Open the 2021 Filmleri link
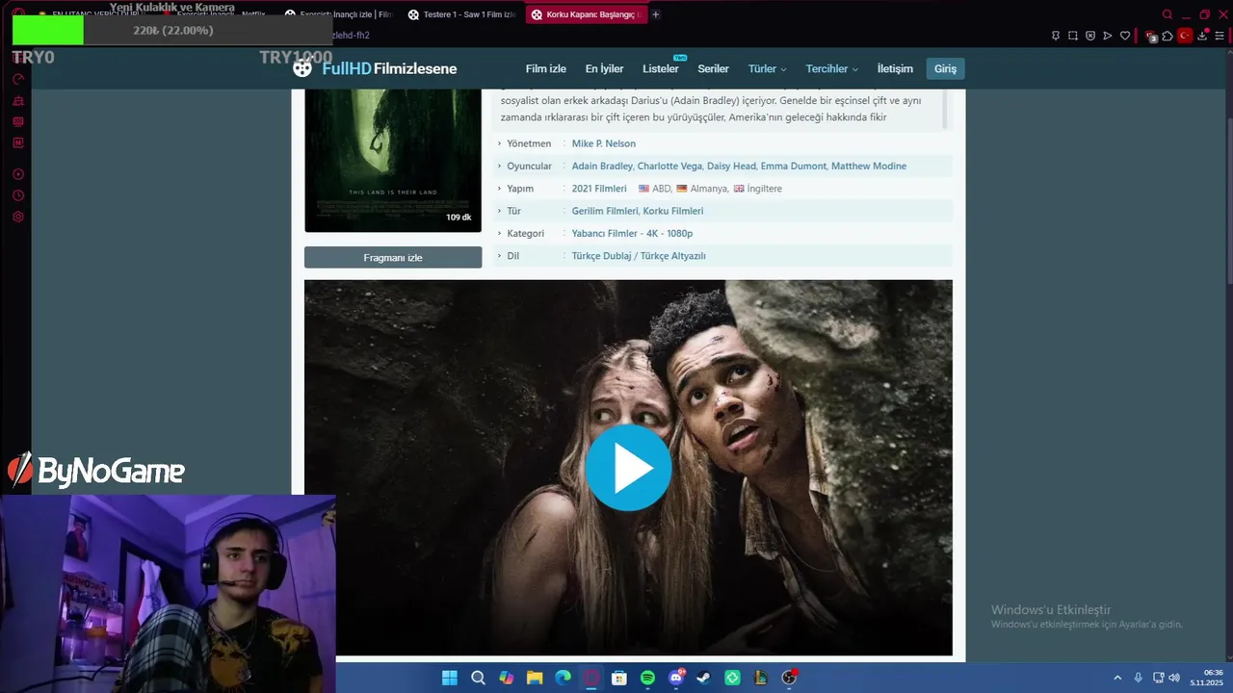This screenshot has width=1233, height=693. [599, 189]
